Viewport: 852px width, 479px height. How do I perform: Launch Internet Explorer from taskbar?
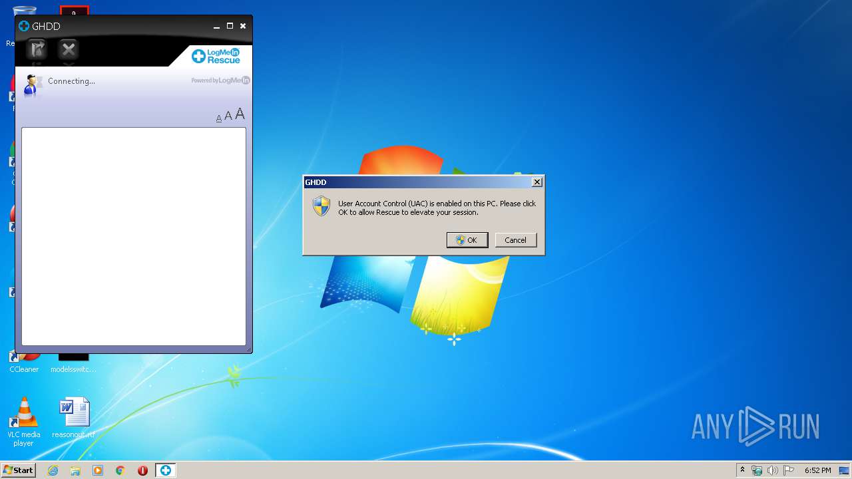53,470
